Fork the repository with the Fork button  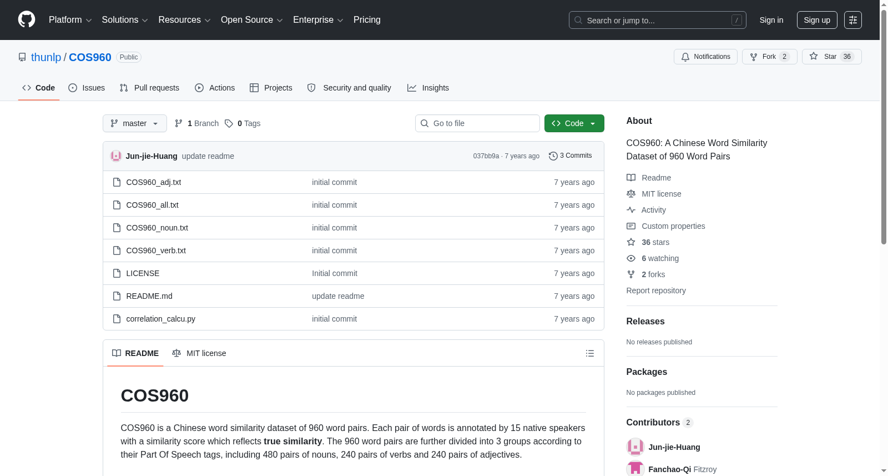coord(769,57)
